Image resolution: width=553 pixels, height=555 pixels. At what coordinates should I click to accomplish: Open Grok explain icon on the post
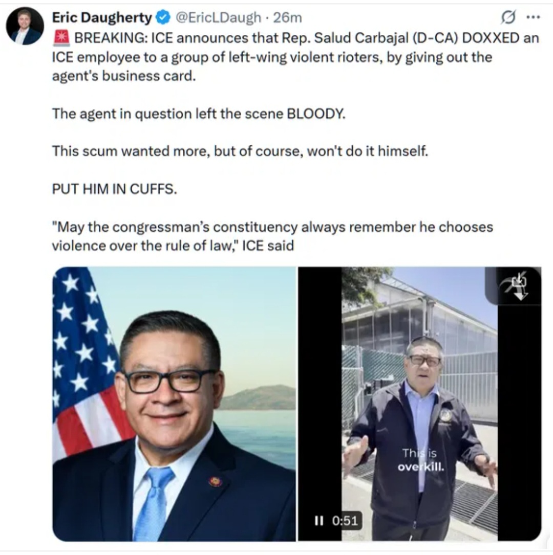[x=507, y=17]
